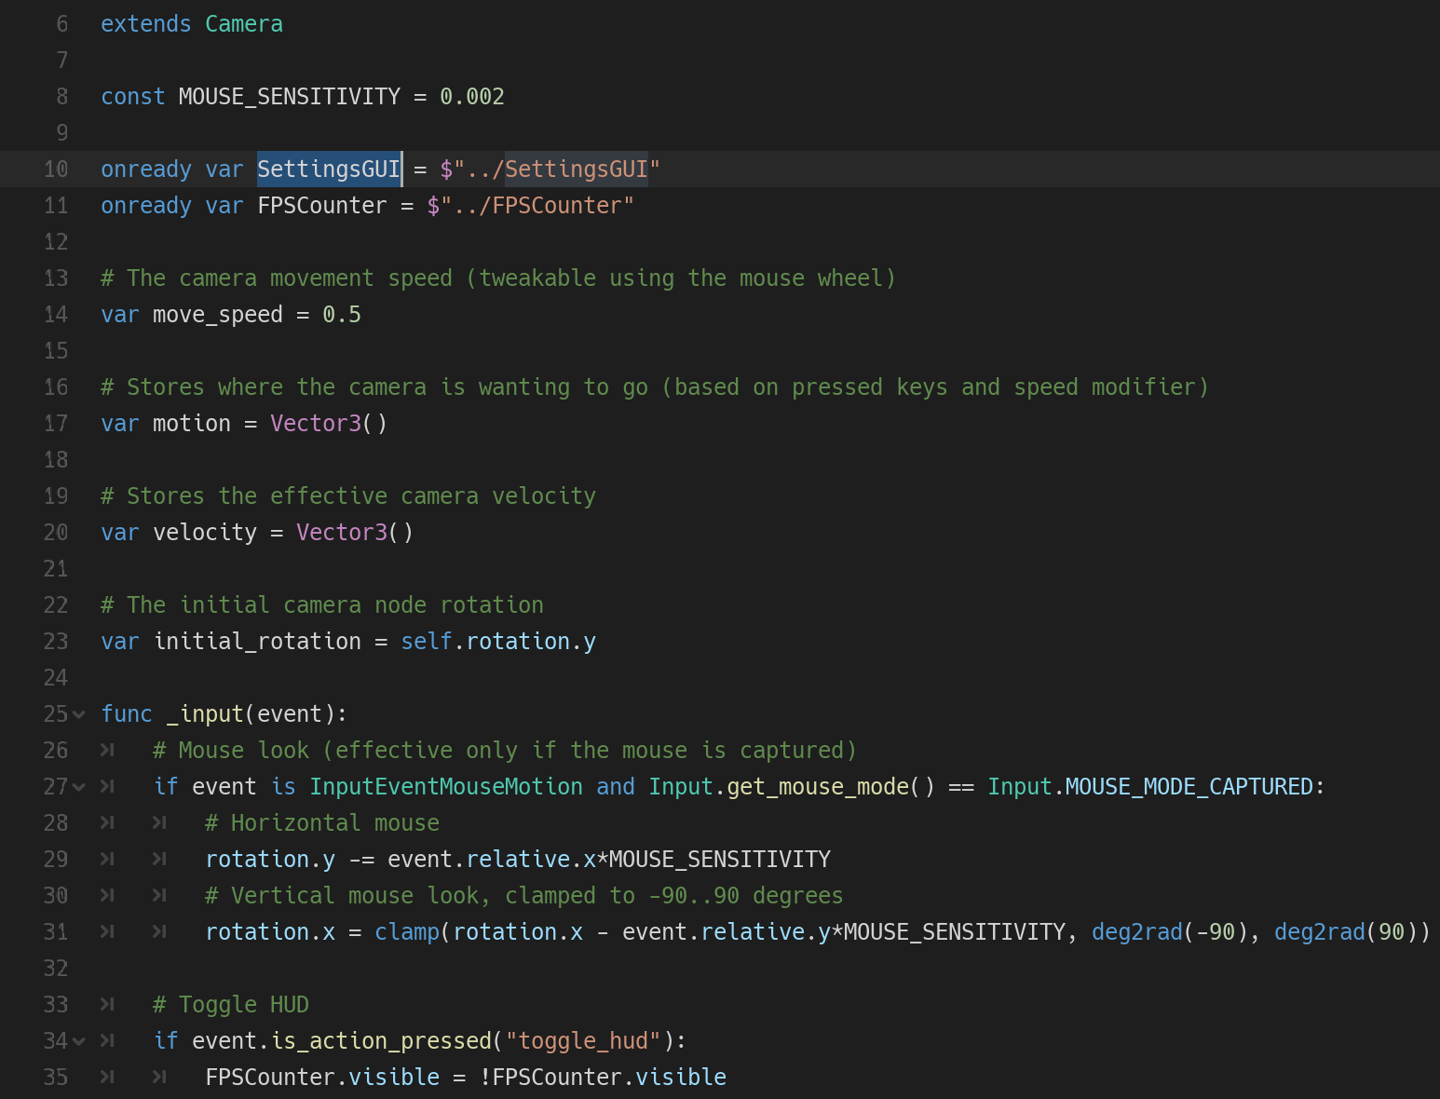Image resolution: width=1440 pixels, height=1099 pixels.
Task: Click the value 0.002 on line 8
Action: click(x=472, y=97)
